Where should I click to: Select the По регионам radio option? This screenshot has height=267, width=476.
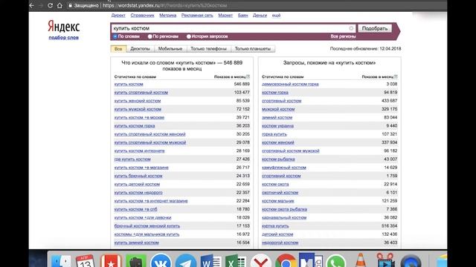(150, 36)
